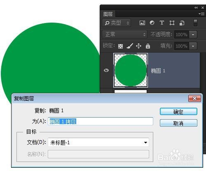Click the fill 100% value field
Screen dimensions: 206x171
[x=182, y=46]
